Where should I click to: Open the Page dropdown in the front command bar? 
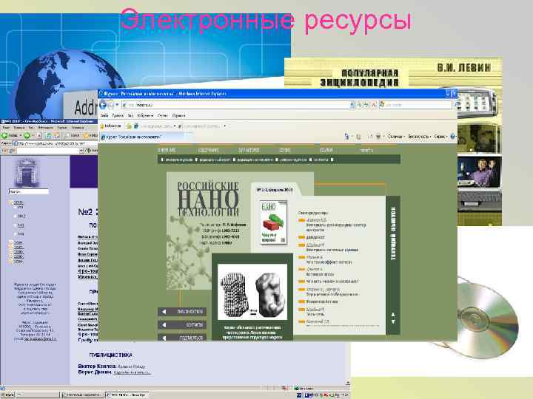point(396,137)
